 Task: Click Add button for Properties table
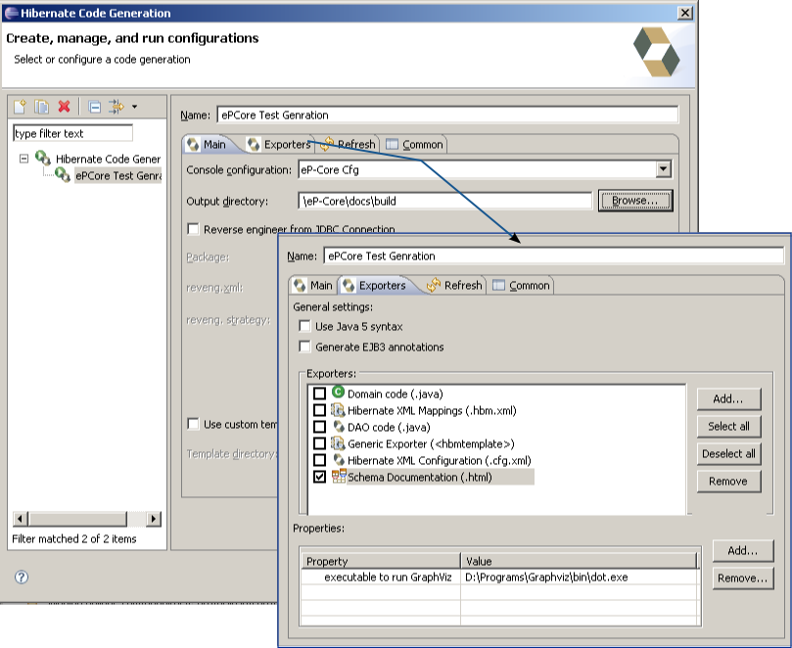pos(743,550)
